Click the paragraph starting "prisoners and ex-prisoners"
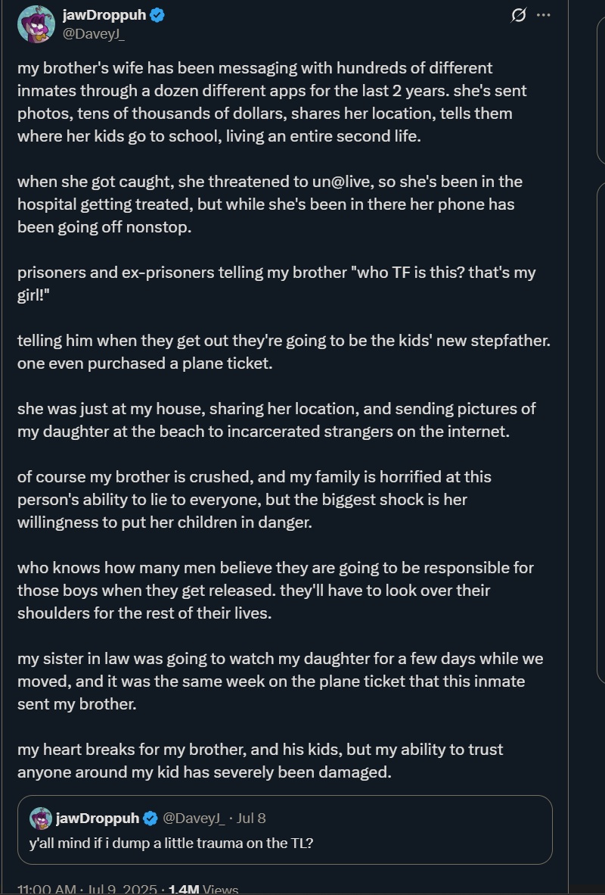605x895 pixels. (276, 283)
